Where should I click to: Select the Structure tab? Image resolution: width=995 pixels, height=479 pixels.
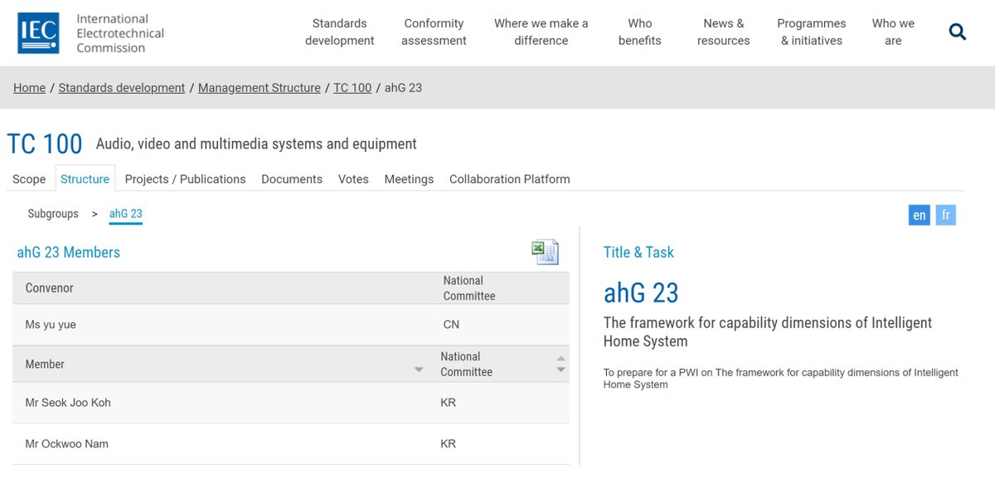click(85, 179)
